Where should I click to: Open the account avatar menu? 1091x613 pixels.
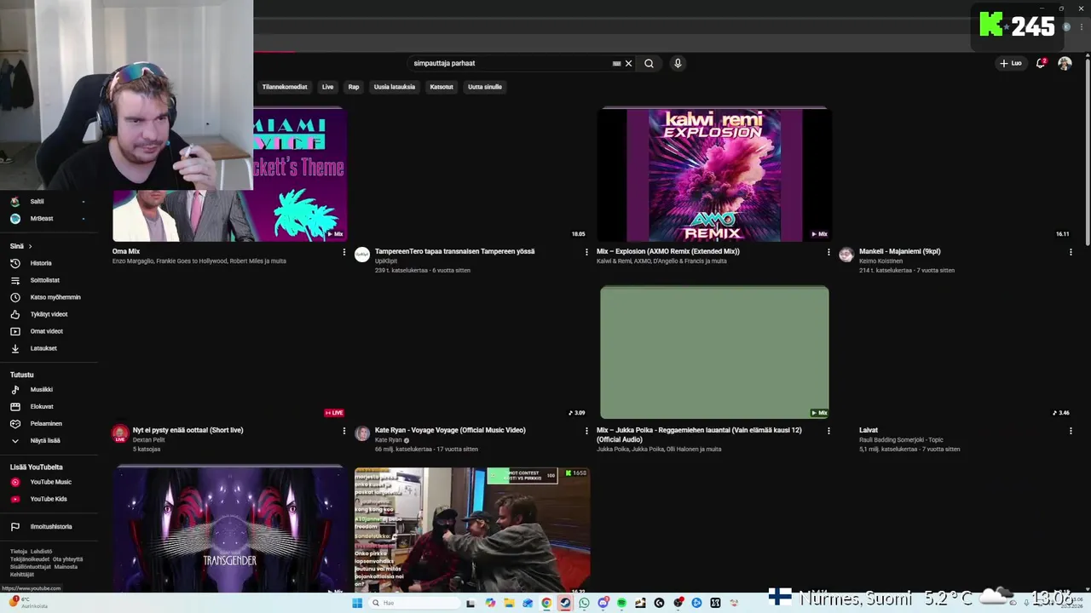pyautogui.click(x=1065, y=63)
